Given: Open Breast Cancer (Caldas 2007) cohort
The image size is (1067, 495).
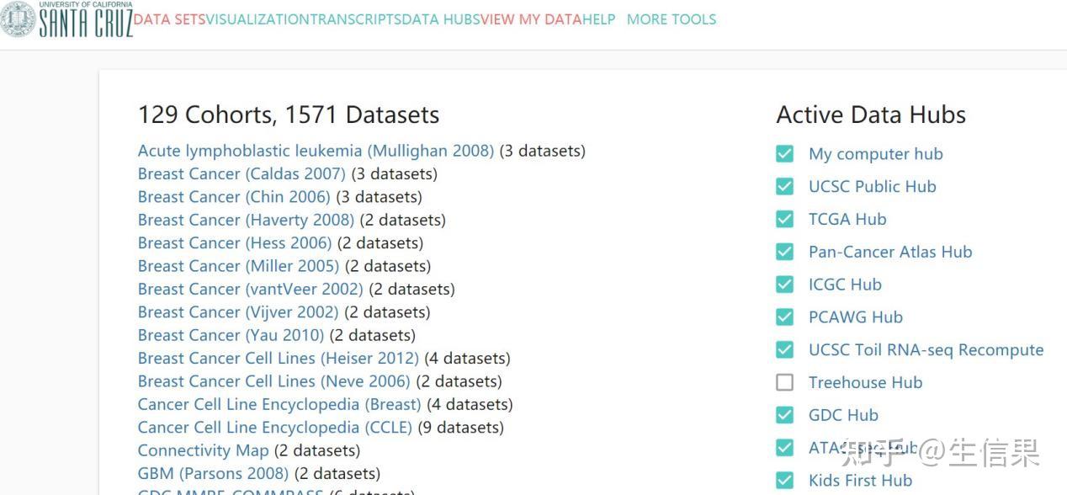Looking at the screenshot, I should coord(242,174).
